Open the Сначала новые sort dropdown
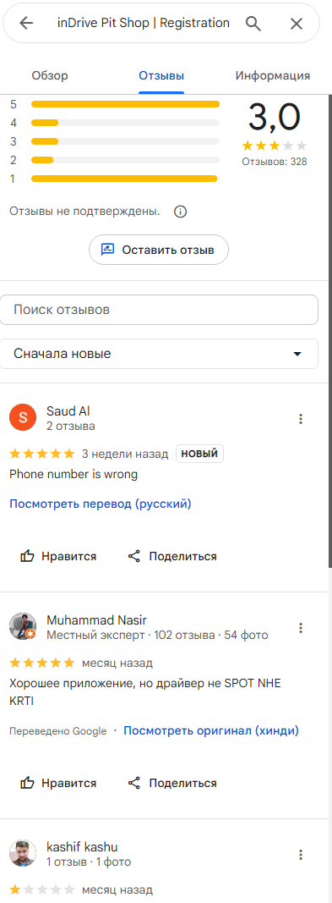 point(159,354)
